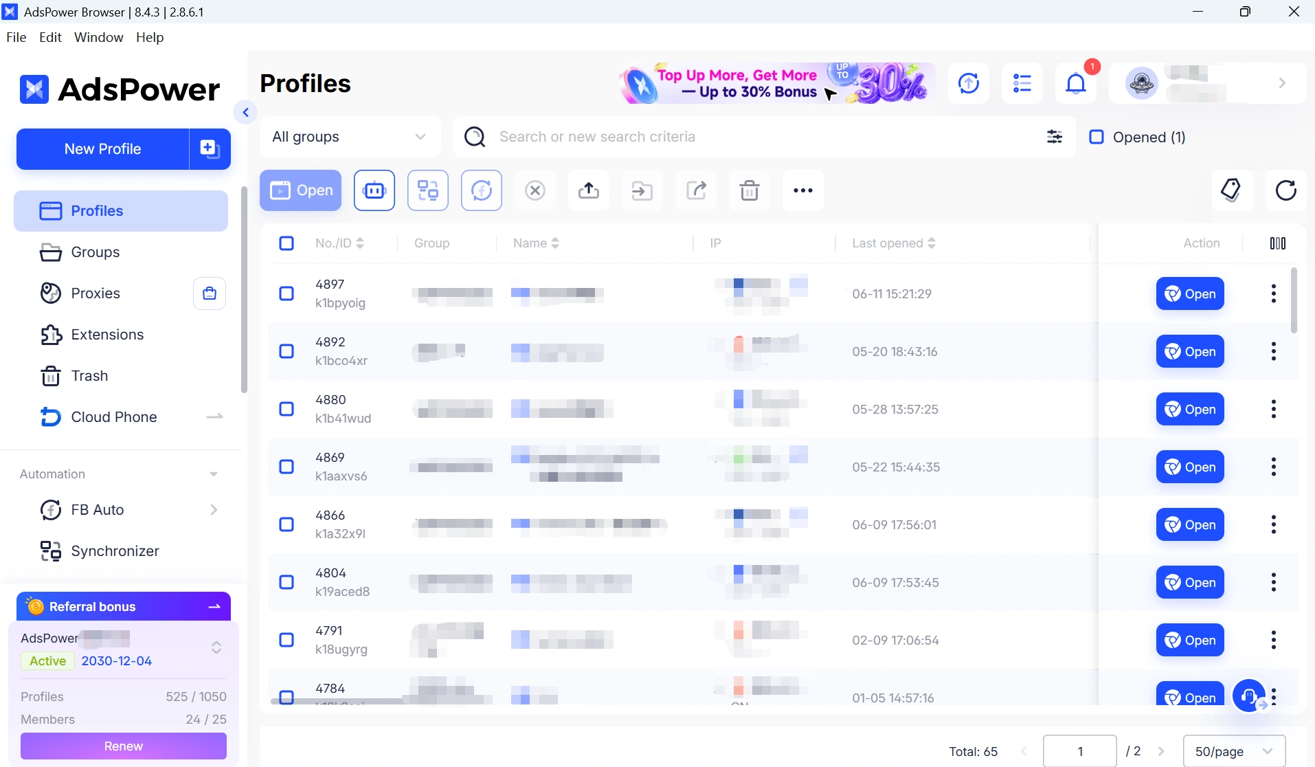Click the close-profiles X toolbar icon

coord(535,190)
